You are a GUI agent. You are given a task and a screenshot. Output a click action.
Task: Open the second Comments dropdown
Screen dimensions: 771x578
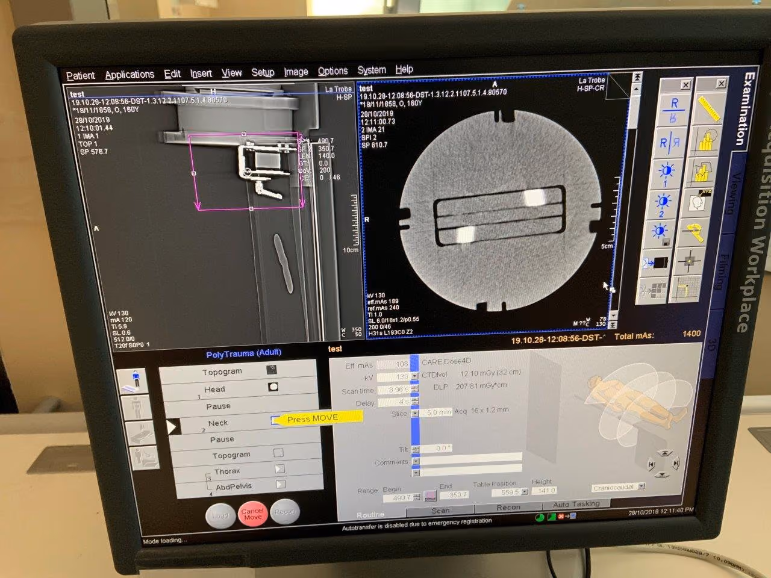point(415,473)
